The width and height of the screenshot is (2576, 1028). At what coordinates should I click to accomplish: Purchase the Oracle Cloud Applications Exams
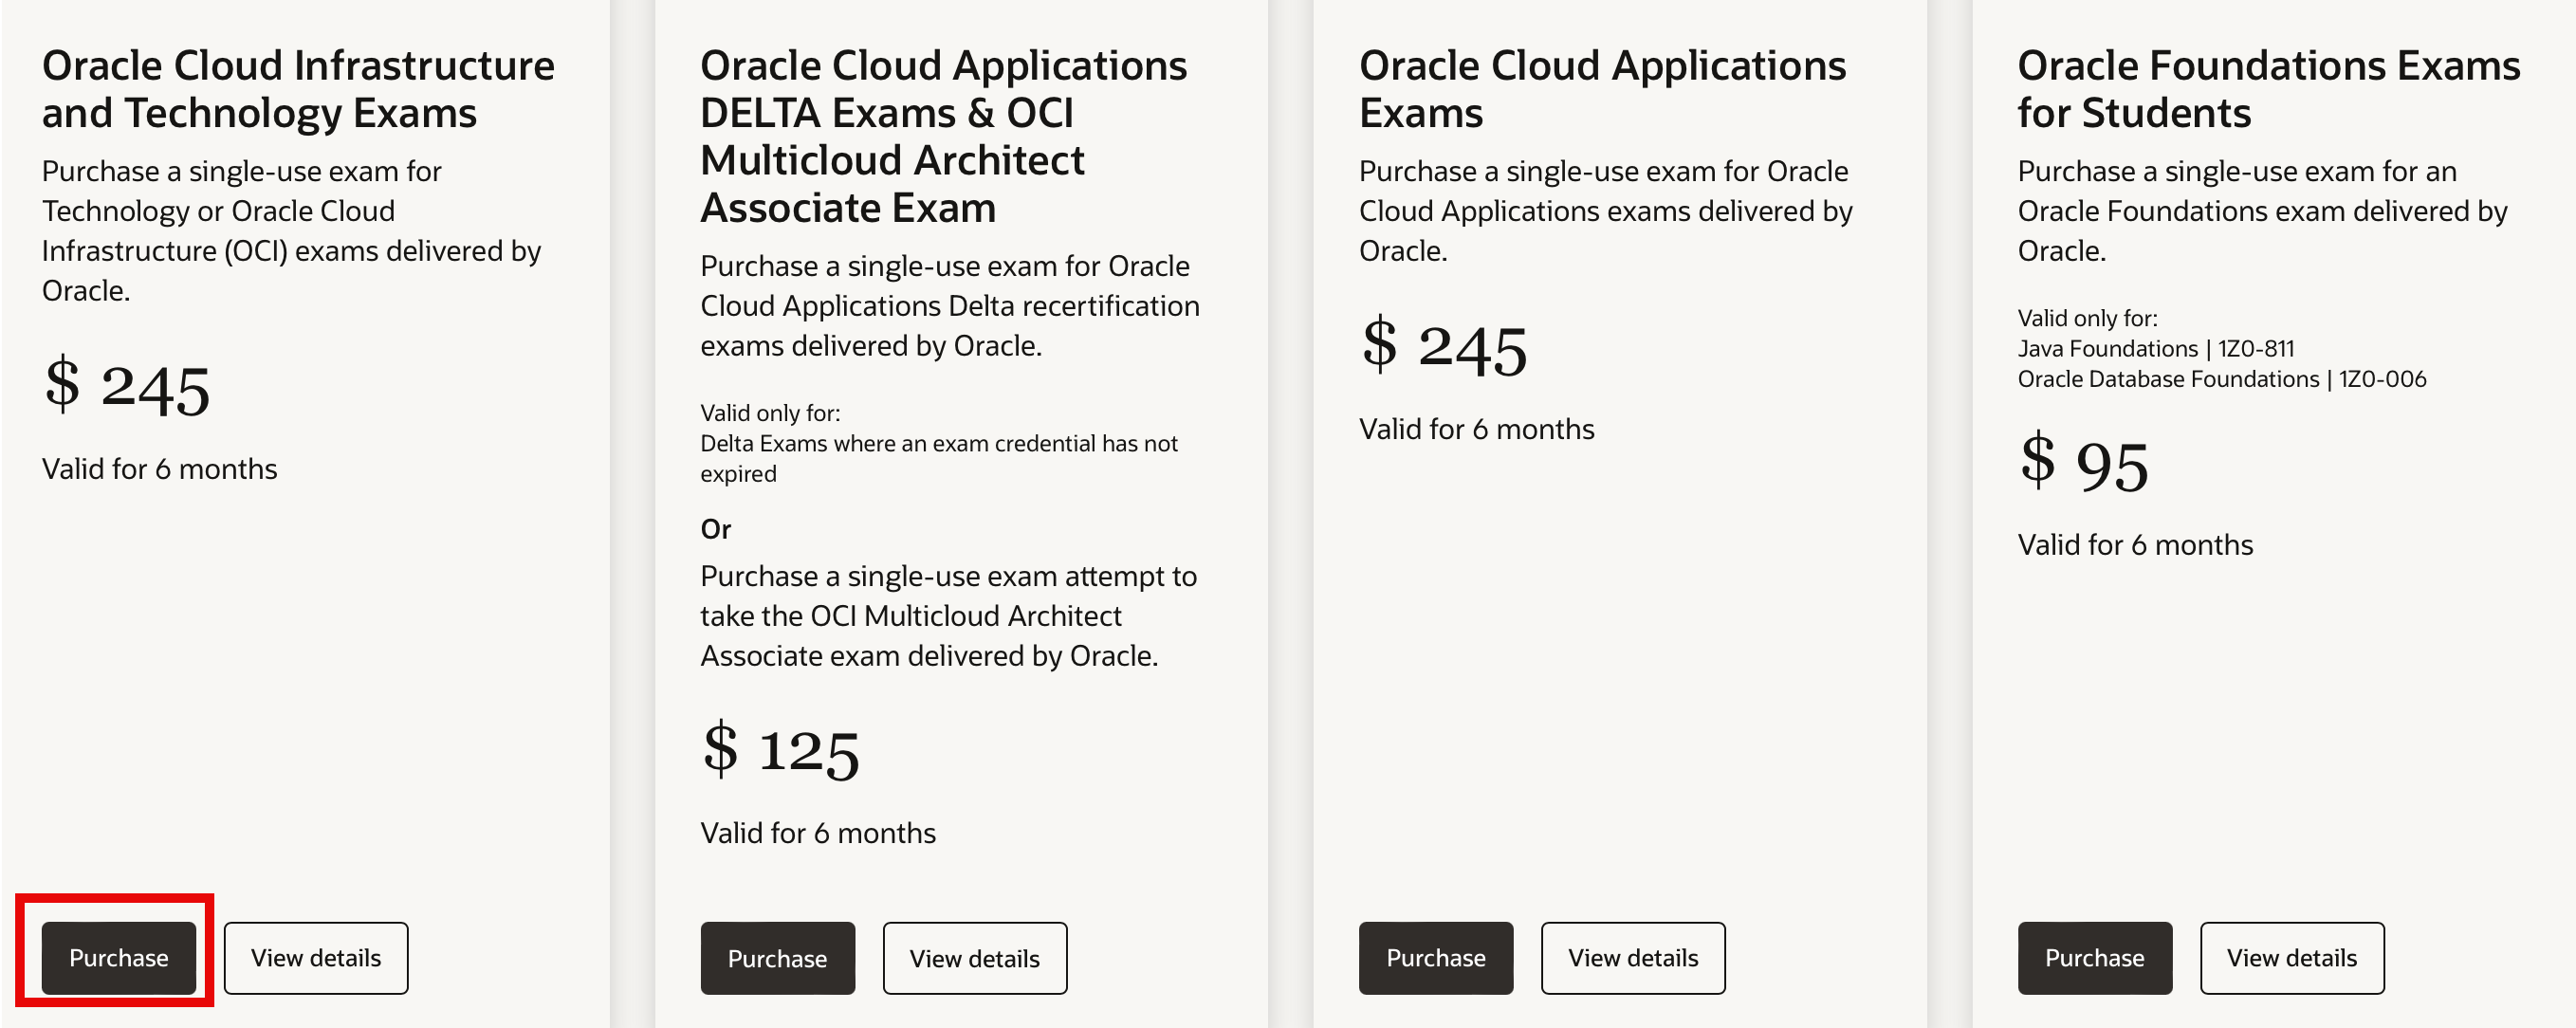(x=1435, y=957)
